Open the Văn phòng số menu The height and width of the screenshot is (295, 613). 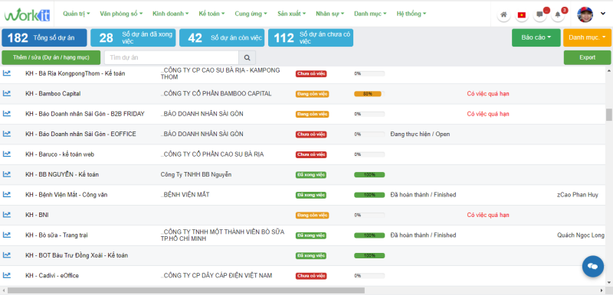121,14
